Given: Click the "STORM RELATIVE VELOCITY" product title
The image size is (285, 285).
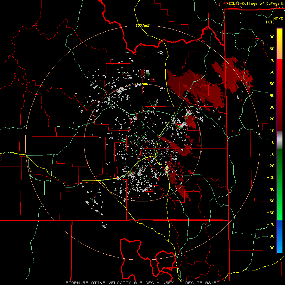Looking at the screenshot, I should 98,283.
